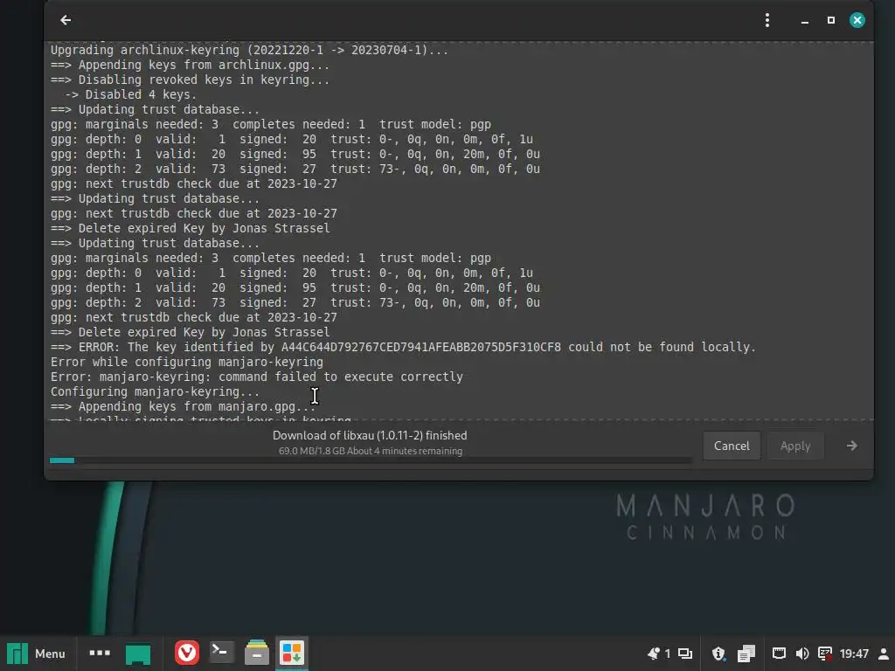Open the clipboard manager tray icon
Viewport: 895px width, 671px height.
click(746, 654)
